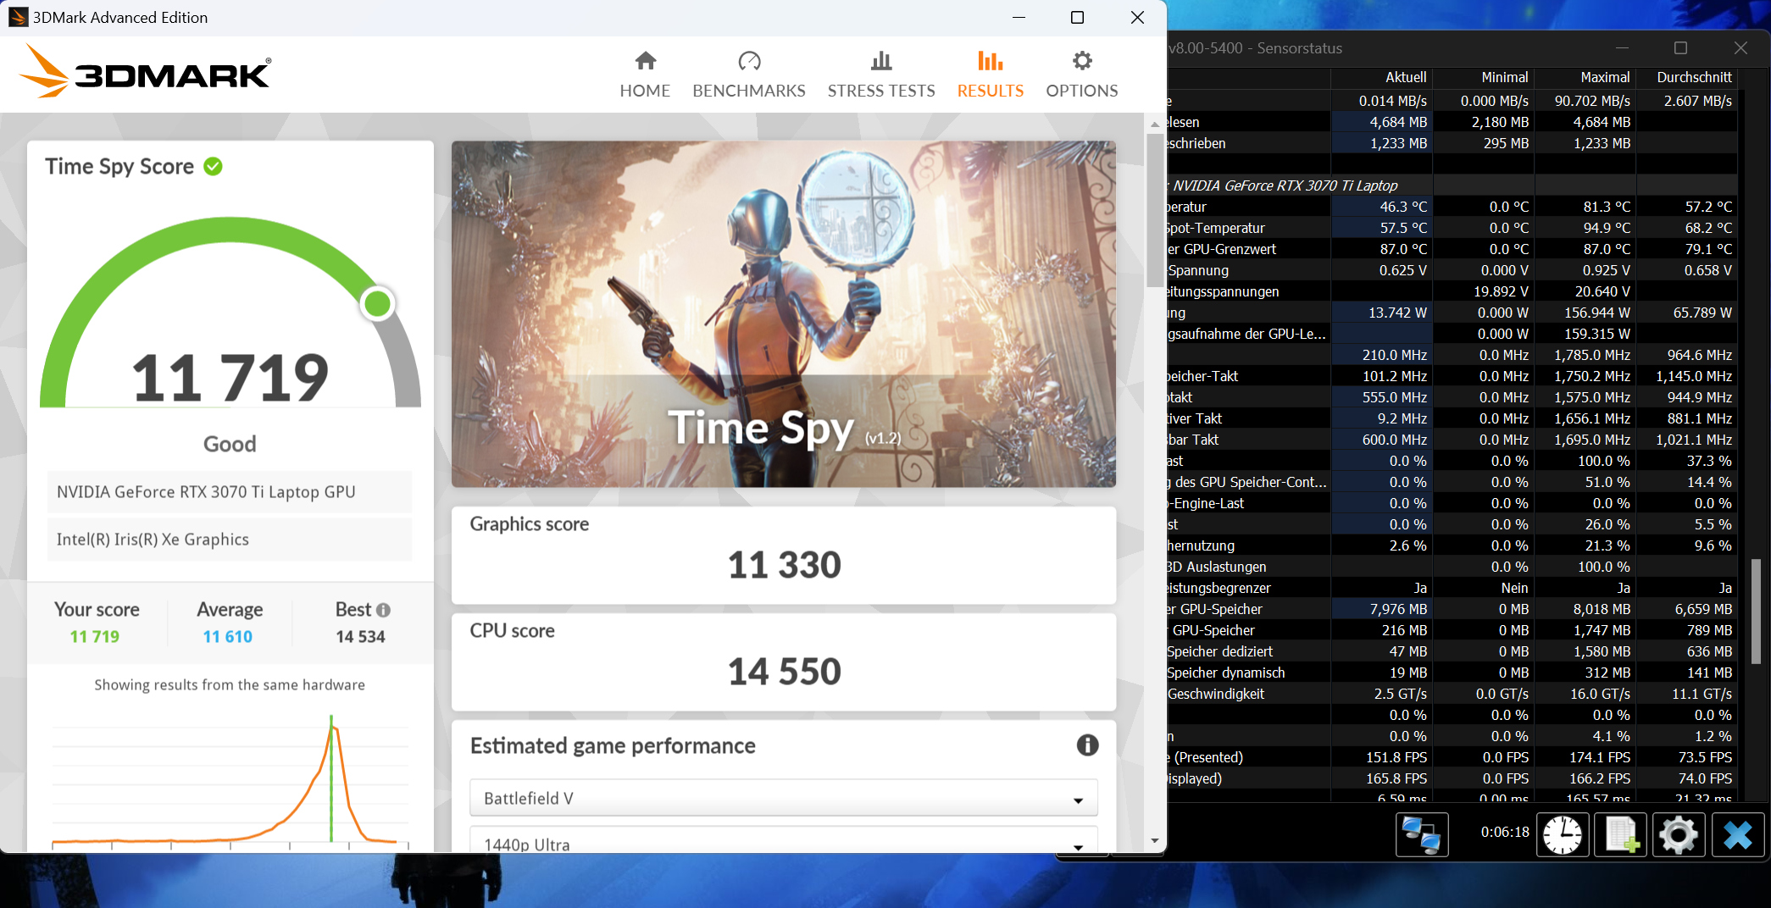The image size is (1771, 908).
Task: Click the Average score 11 610
Action: coord(228,637)
